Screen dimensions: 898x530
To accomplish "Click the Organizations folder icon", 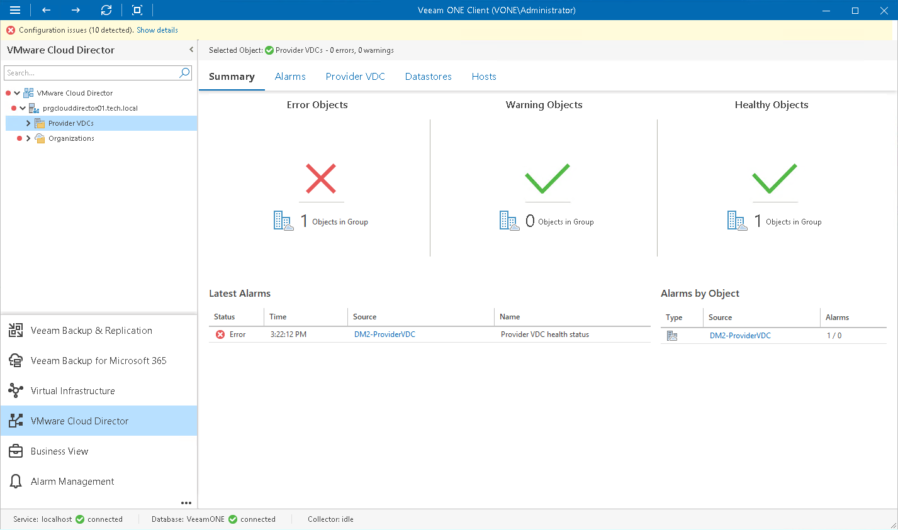I will tap(40, 138).
